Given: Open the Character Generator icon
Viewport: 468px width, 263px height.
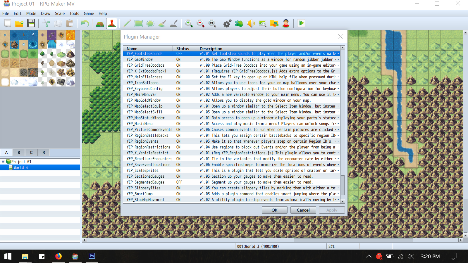Looking at the screenshot, I should tap(286, 23).
